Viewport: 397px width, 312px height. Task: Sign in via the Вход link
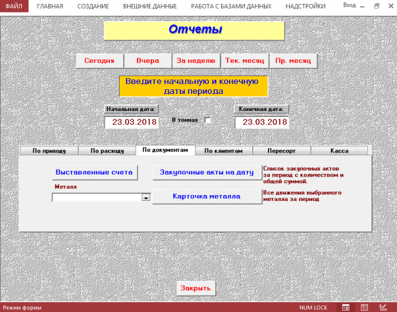[x=349, y=5]
